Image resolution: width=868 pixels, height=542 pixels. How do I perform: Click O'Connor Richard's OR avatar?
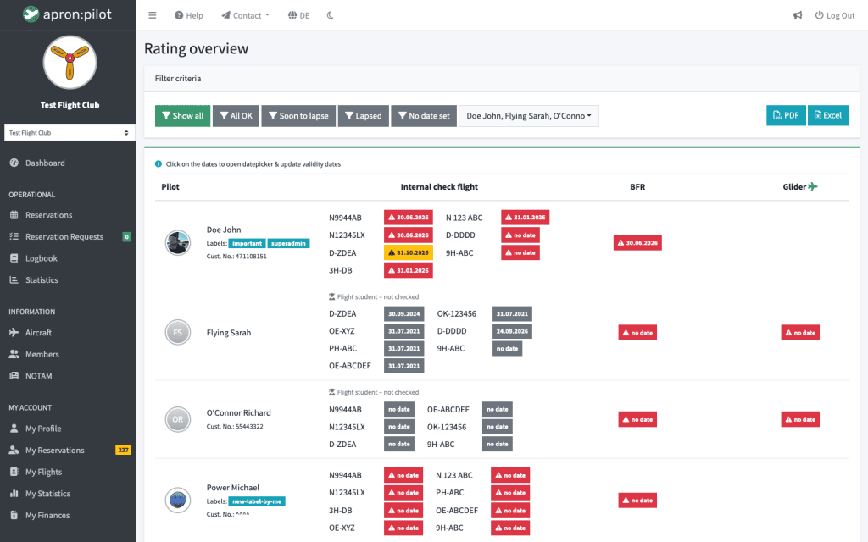[x=178, y=419]
